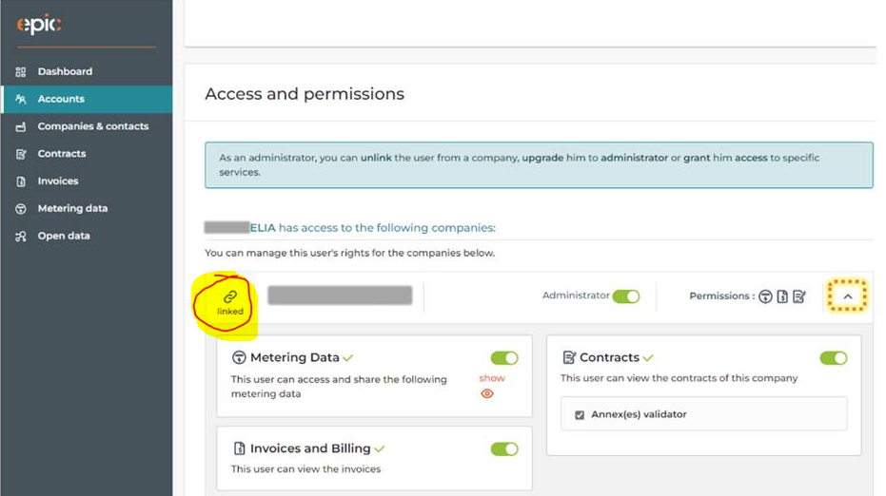Click the Metering Data card icon
The height and width of the screenshot is (496, 886).
coord(239,357)
